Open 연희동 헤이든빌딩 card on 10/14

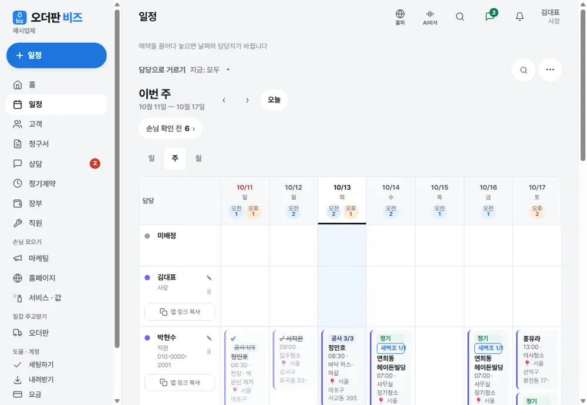click(x=391, y=367)
